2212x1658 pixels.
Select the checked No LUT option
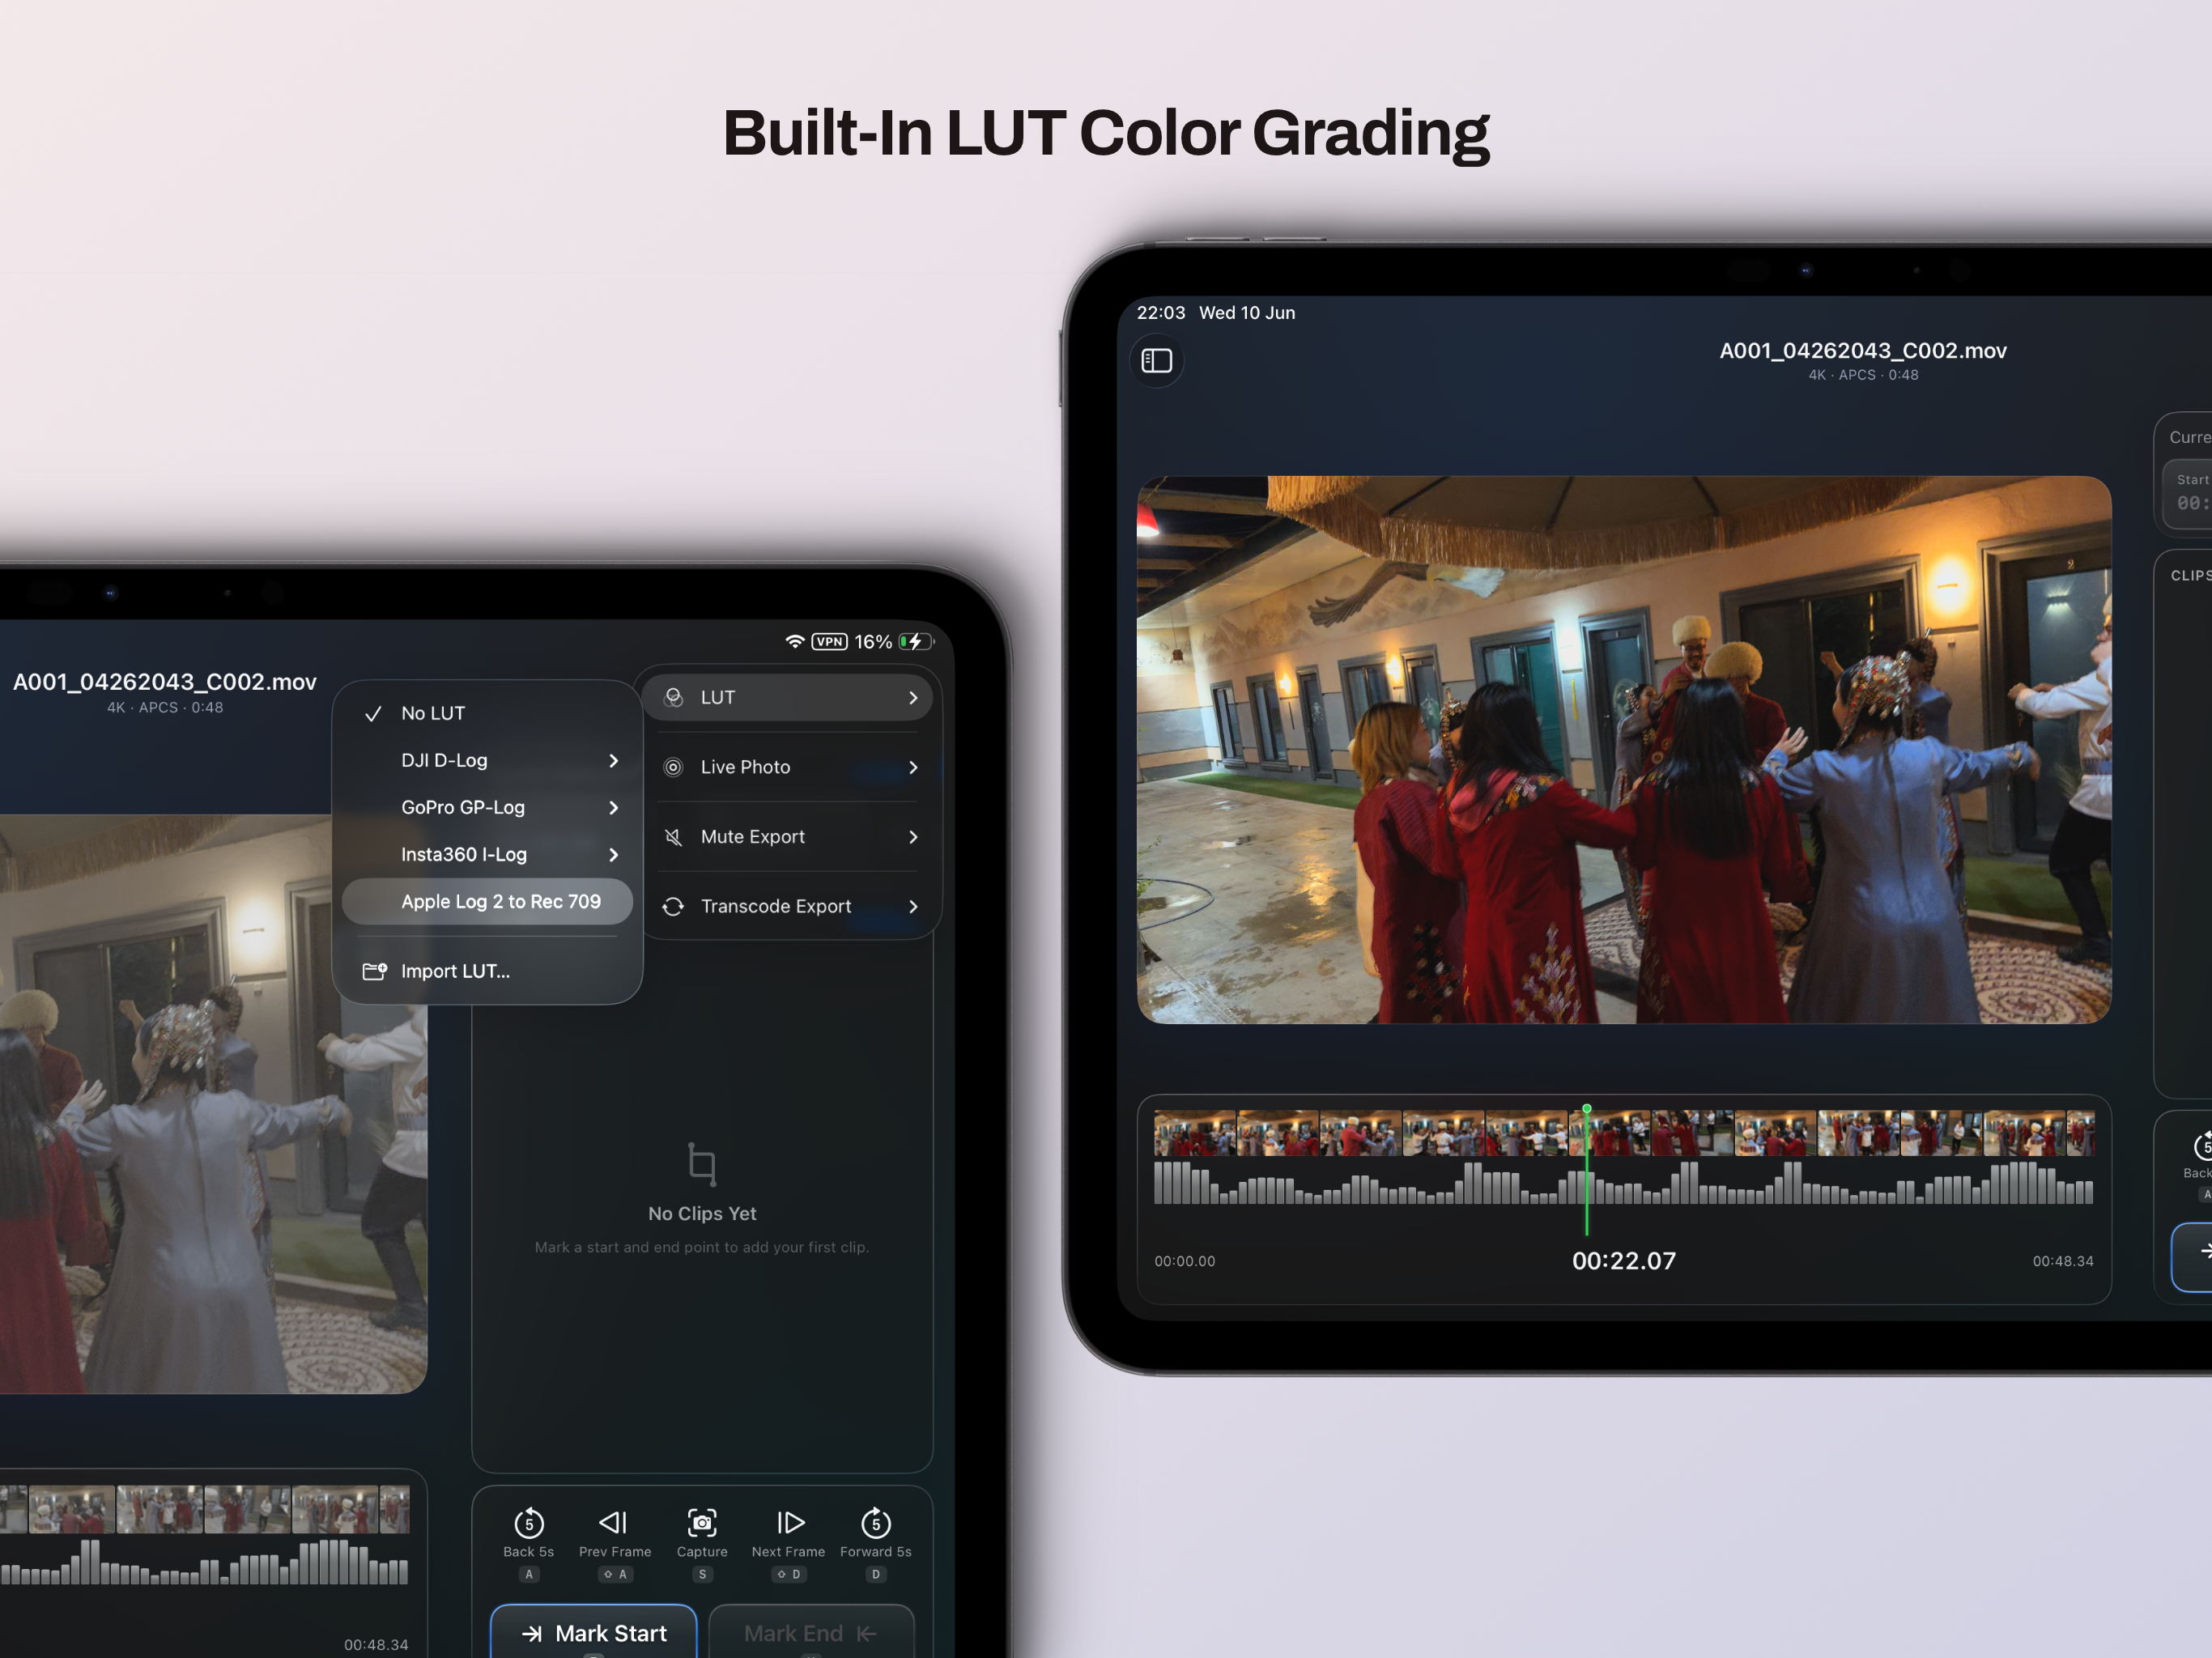[x=487, y=713]
